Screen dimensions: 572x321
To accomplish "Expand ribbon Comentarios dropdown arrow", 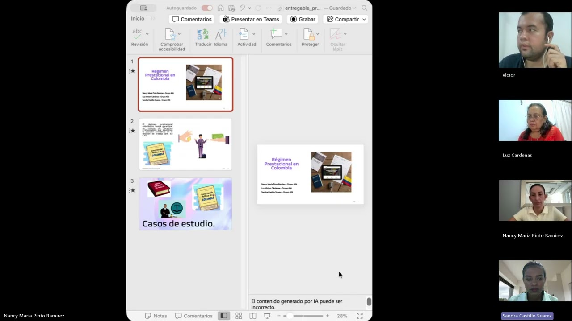I will tap(286, 34).
